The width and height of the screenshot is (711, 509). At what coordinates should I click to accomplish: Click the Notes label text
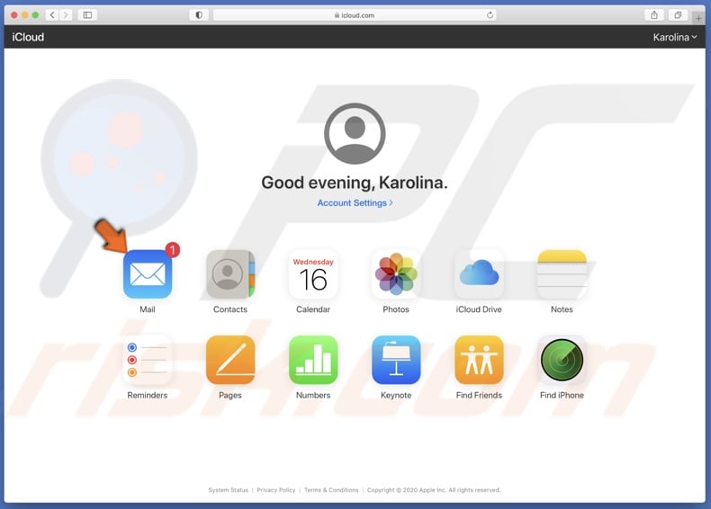pos(562,309)
